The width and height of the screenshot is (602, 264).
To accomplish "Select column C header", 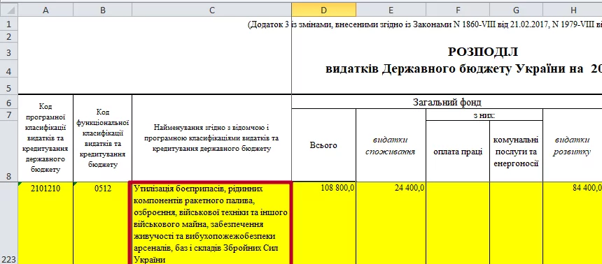I will point(211,10).
